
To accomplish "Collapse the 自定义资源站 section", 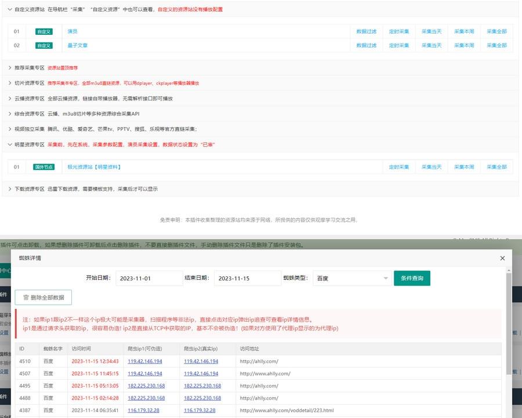I will pos(10,9).
